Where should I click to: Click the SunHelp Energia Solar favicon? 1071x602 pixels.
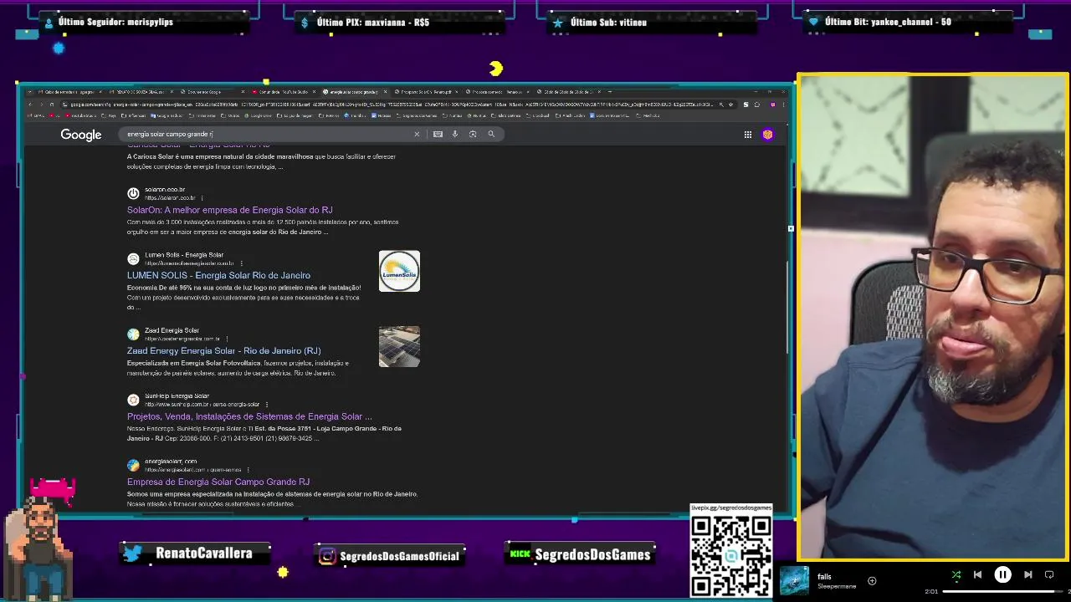(x=133, y=400)
